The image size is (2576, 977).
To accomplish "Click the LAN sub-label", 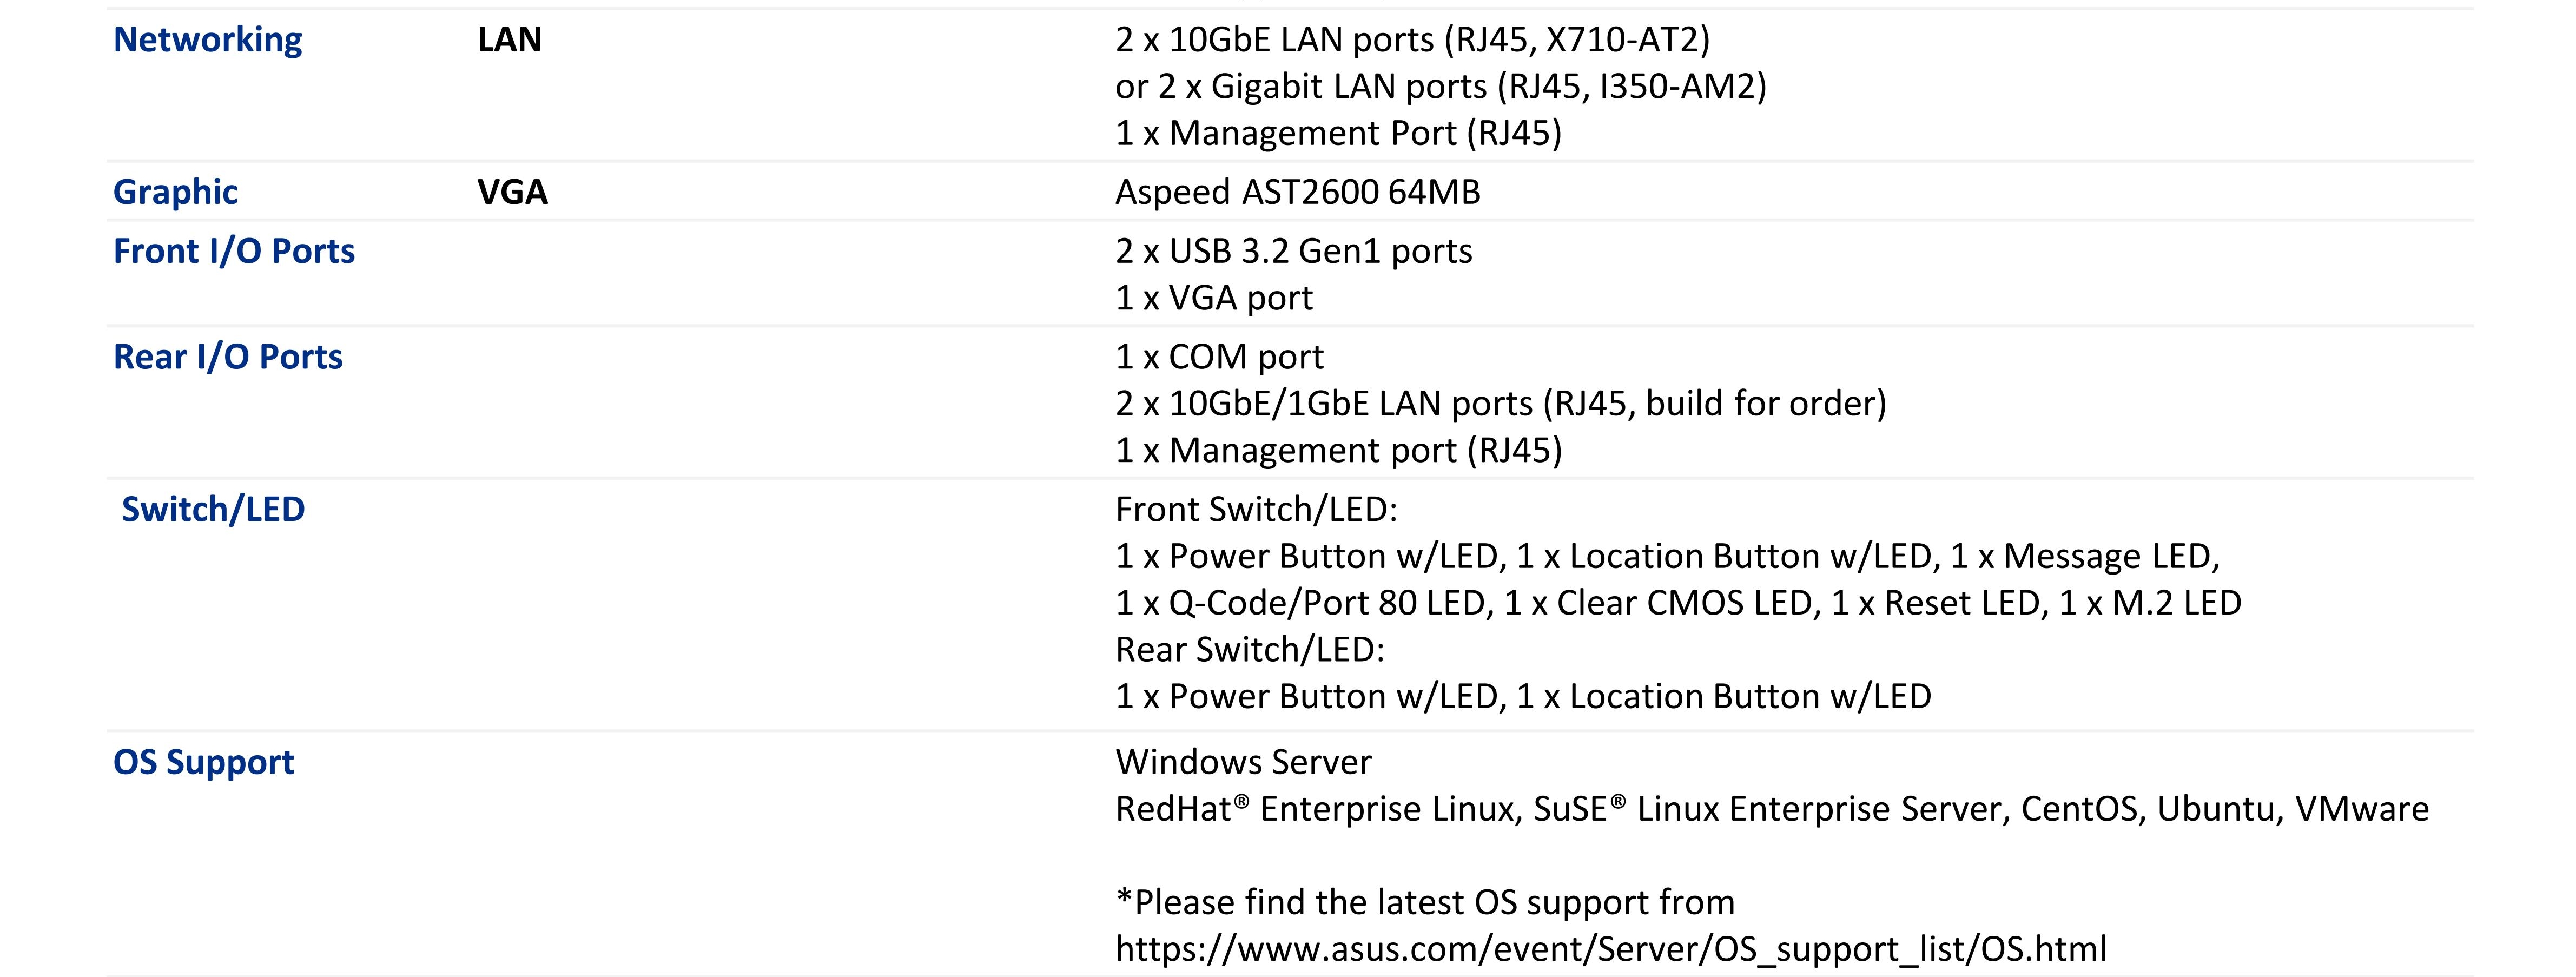I will 510,39.
